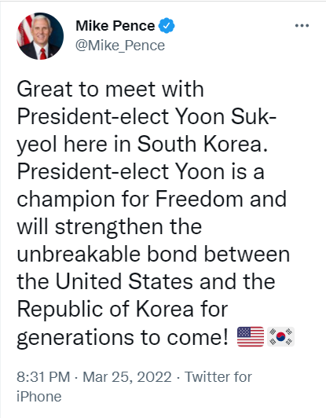Click "champion for Freedom" text line
The width and height of the screenshot is (326, 418).
point(152,200)
